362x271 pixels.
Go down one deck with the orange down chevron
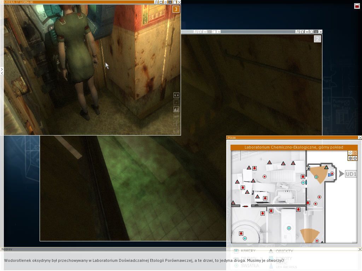pyautogui.click(x=355, y=153)
